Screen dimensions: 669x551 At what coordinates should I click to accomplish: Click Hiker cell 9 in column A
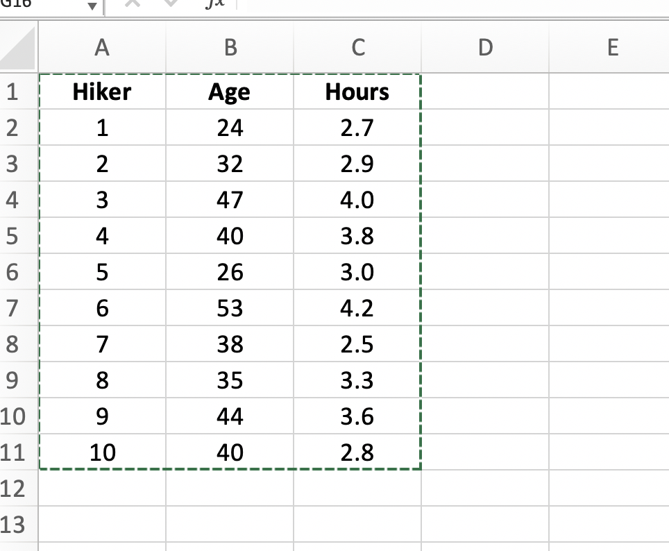102,416
